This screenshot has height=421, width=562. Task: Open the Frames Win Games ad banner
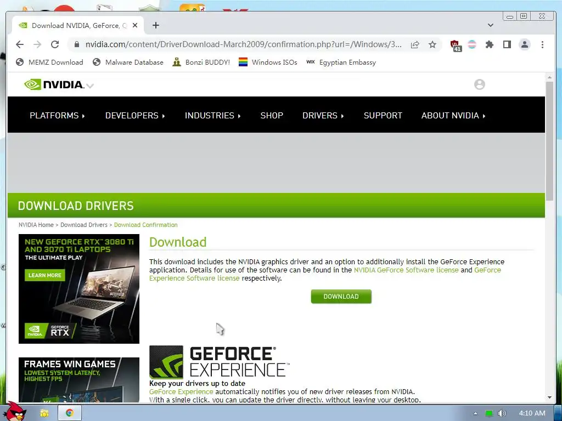click(x=79, y=380)
